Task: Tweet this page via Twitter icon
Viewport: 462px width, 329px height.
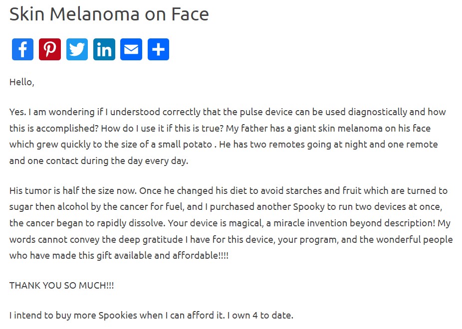Action: tap(77, 49)
